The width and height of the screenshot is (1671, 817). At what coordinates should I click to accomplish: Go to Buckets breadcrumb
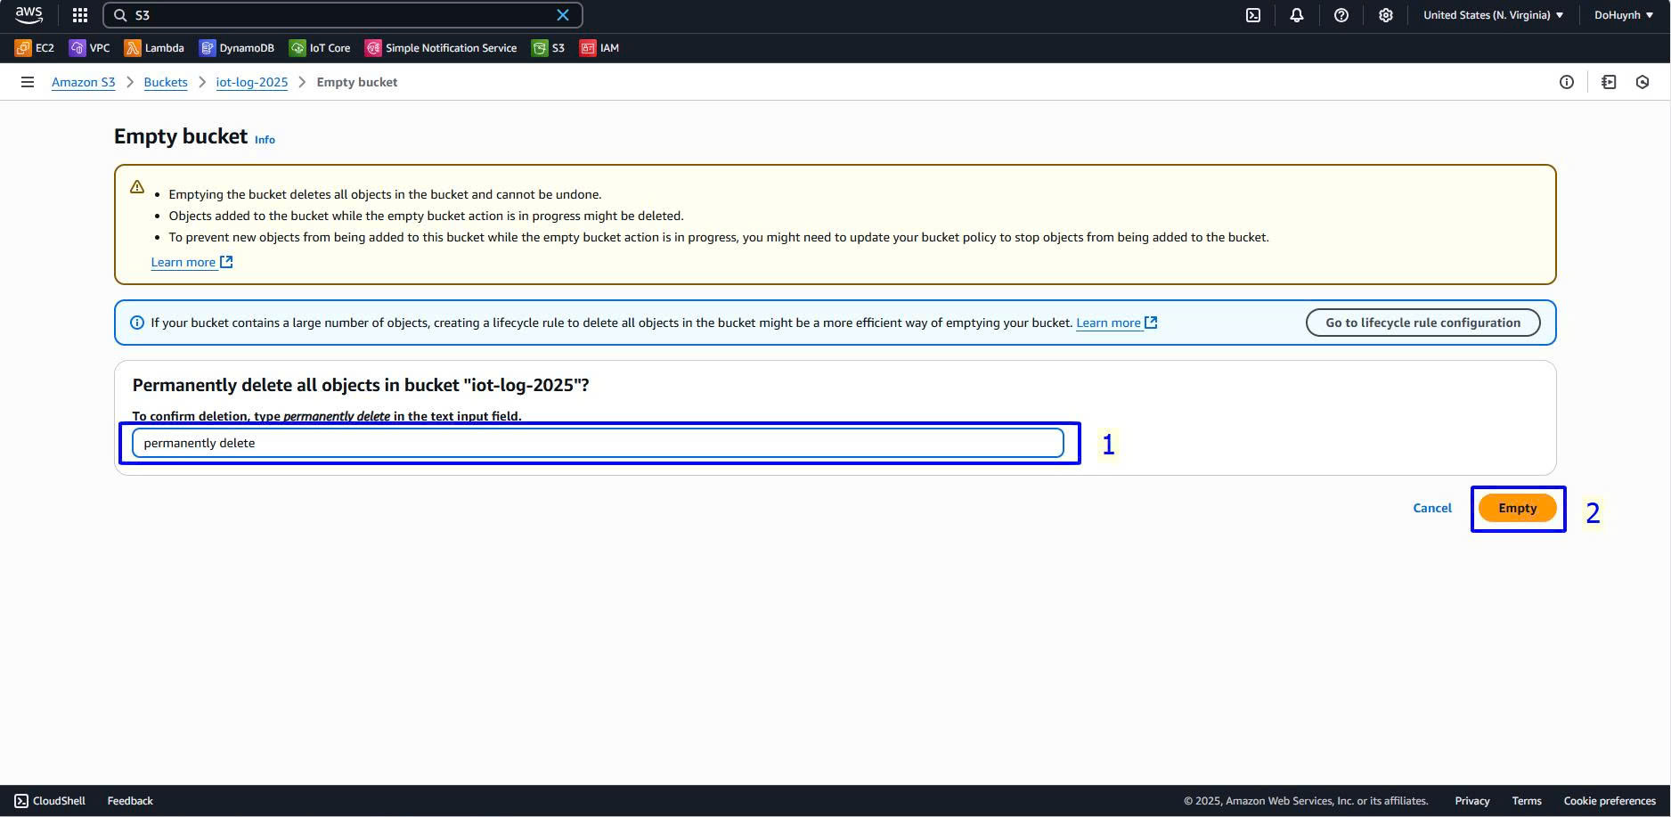click(166, 82)
